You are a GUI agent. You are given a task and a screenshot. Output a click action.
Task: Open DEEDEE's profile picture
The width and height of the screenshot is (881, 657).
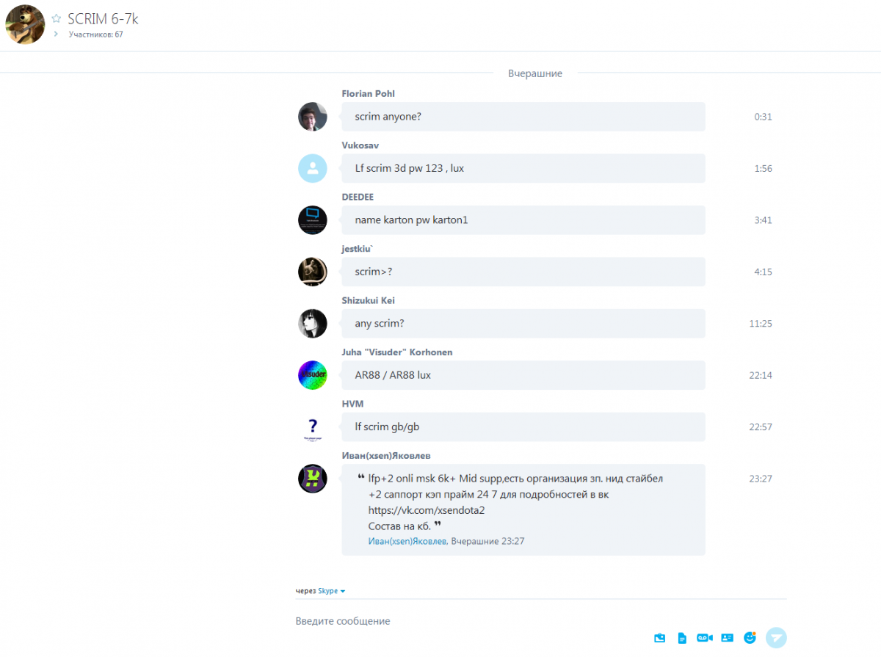(x=312, y=220)
